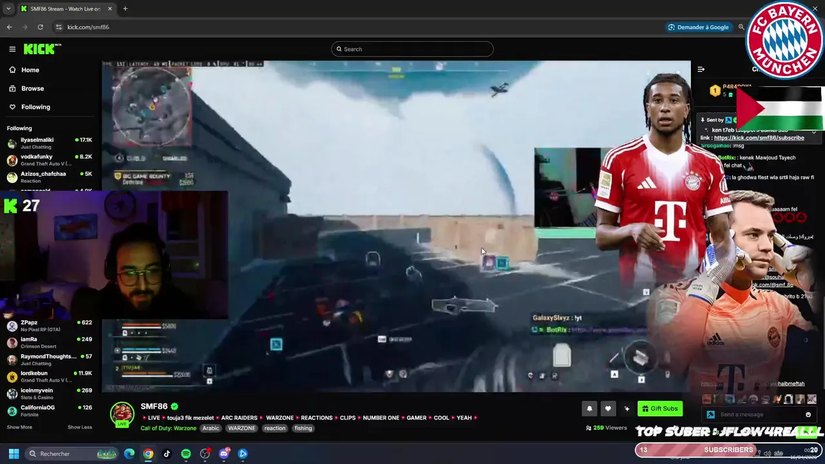Open ilyaselmaliki channel in Following list
This screenshot has height=464, width=825.
click(x=50, y=143)
